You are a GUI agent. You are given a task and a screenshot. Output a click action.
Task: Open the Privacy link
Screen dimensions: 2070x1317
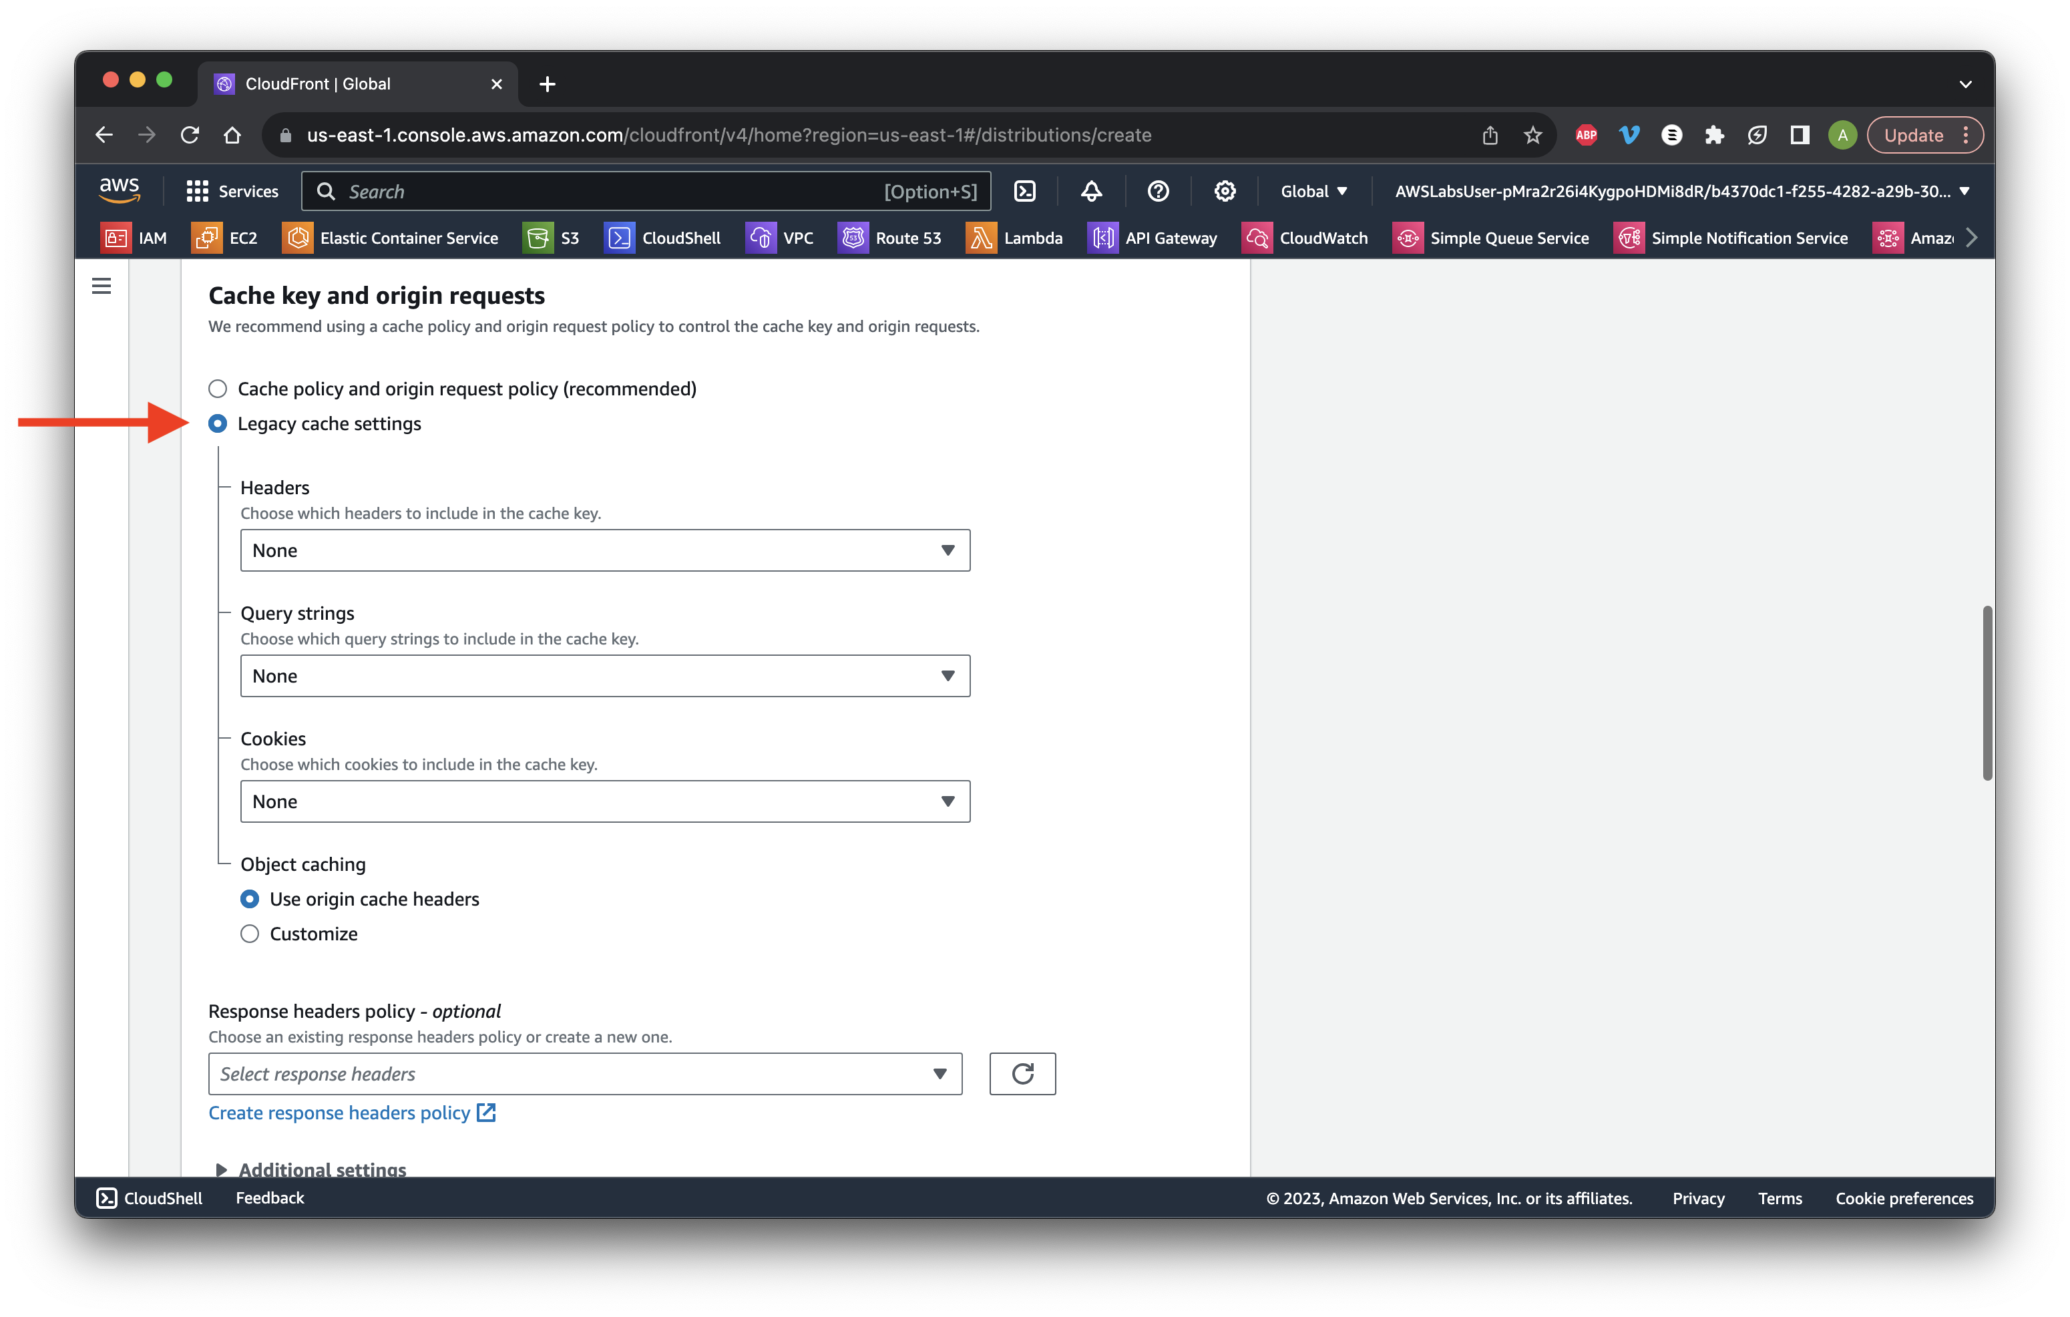[x=1698, y=1197]
